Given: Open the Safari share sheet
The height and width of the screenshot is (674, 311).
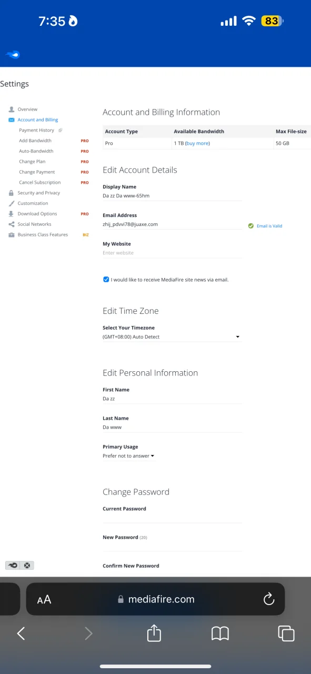Looking at the screenshot, I should coord(154,633).
